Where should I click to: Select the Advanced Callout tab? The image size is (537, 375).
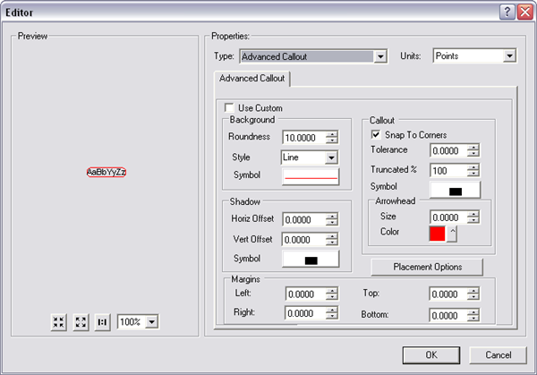(251, 79)
